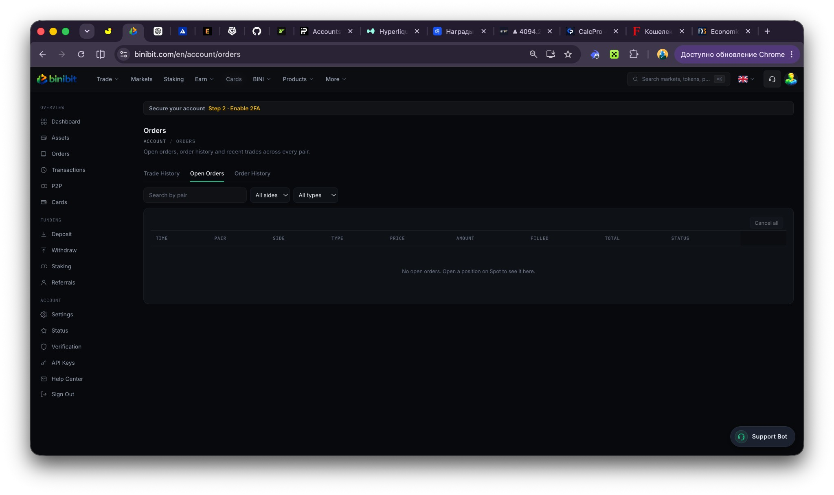Image resolution: width=834 pixels, height=495 pixels.
Task: Open the headset support icon in header
Action: [772, 79]
